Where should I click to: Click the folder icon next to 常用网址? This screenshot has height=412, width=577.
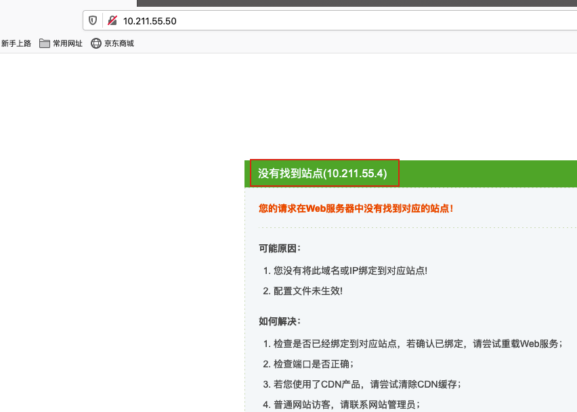[x=45, y=43]
